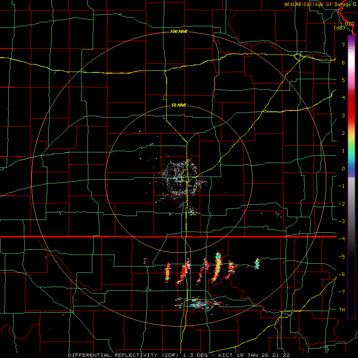Viewport: 358px width, 358px height.
Task: Click the -5 value on the scale
Action: tap(342, 257)
